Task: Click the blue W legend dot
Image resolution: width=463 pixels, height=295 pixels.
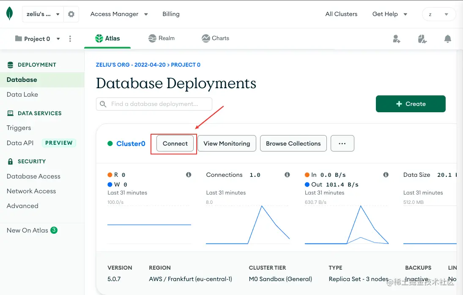Action: (110, 184)
